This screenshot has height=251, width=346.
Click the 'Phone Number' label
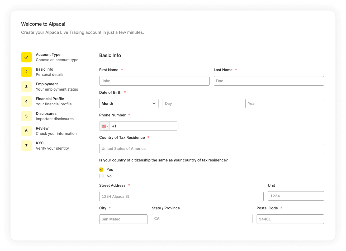(x=112, y=115)
